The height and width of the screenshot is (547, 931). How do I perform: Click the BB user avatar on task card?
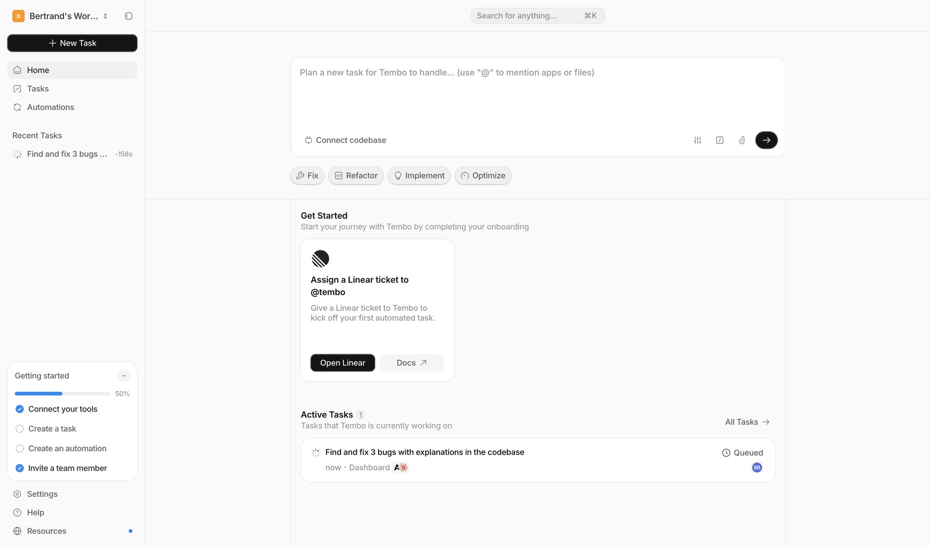(756, 467)
